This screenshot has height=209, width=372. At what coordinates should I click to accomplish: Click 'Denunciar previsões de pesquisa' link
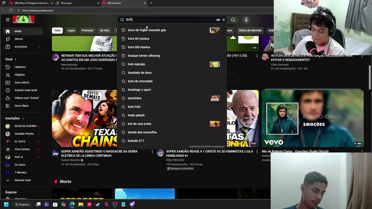(206, 147)
